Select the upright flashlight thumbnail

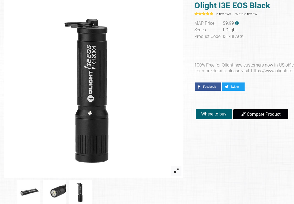[81, 192]
